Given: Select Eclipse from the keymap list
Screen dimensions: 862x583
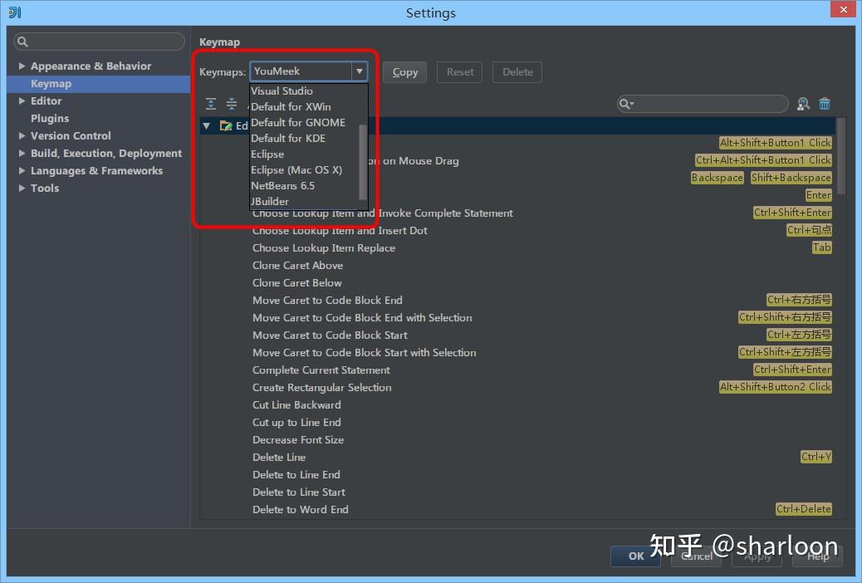Looking at the screenshot, I should 267,154.
